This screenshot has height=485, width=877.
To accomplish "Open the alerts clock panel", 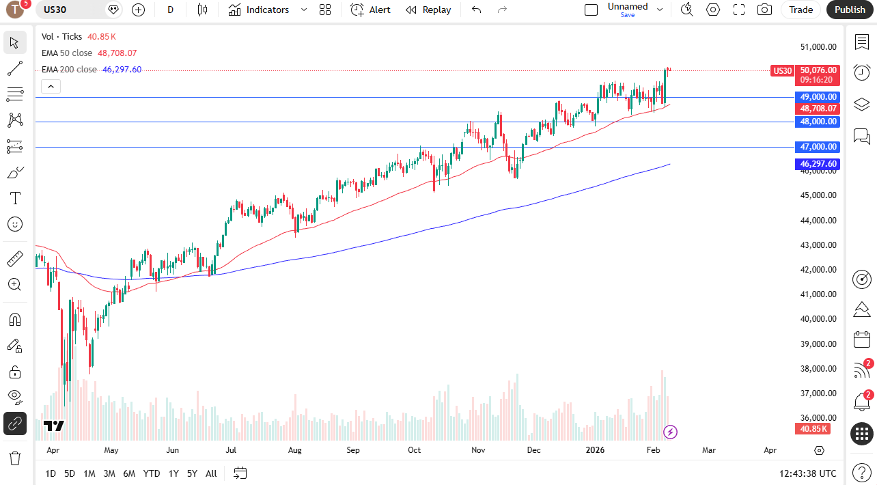I will click(x=862, y=72).
